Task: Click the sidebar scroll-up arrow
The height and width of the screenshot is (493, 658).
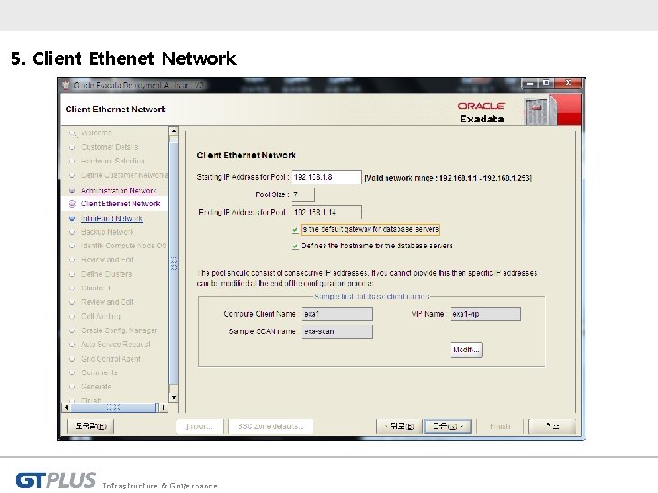Action: (x=174, y=131)
